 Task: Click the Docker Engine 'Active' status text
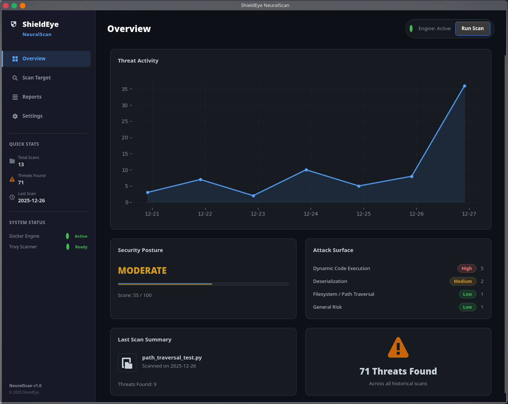(81, 236)
